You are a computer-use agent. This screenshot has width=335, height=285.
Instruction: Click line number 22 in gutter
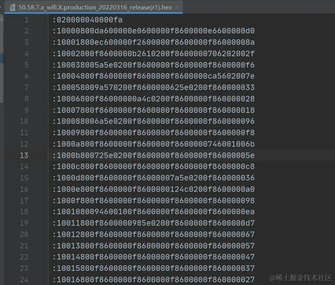pos(24,257)
